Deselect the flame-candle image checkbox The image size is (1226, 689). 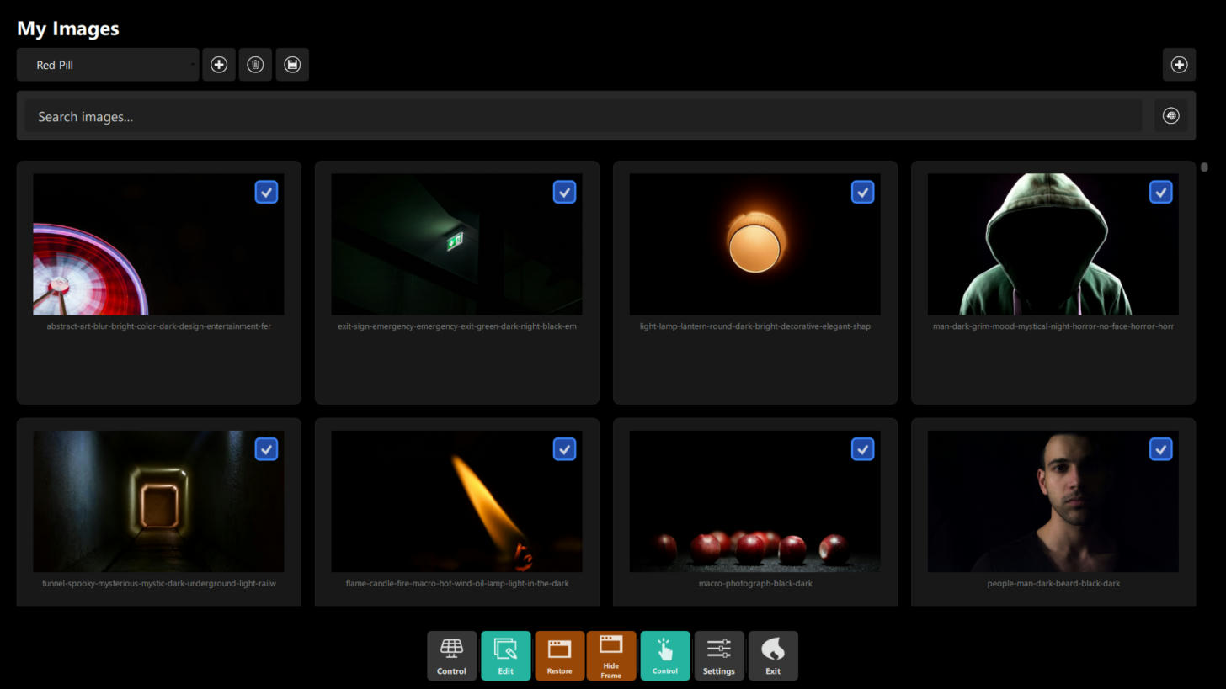pyautogui.click(x=564, y=450)
